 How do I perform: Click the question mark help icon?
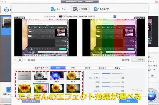[x=154, y=70]
